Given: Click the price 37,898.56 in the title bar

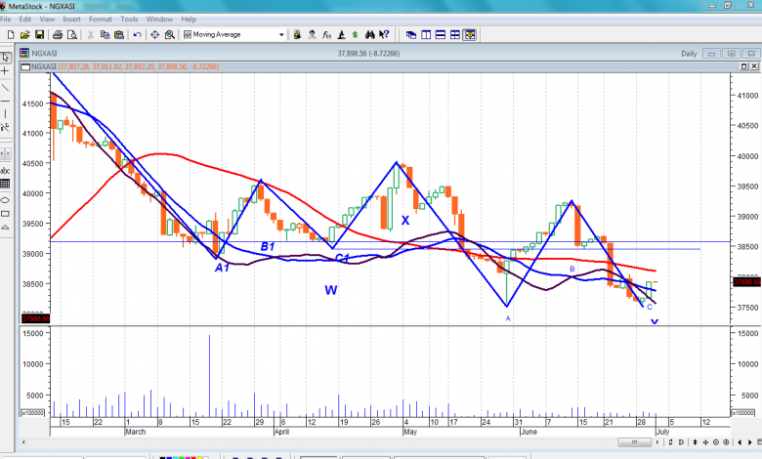Looking at the screenshot, I should click(352, 53).
